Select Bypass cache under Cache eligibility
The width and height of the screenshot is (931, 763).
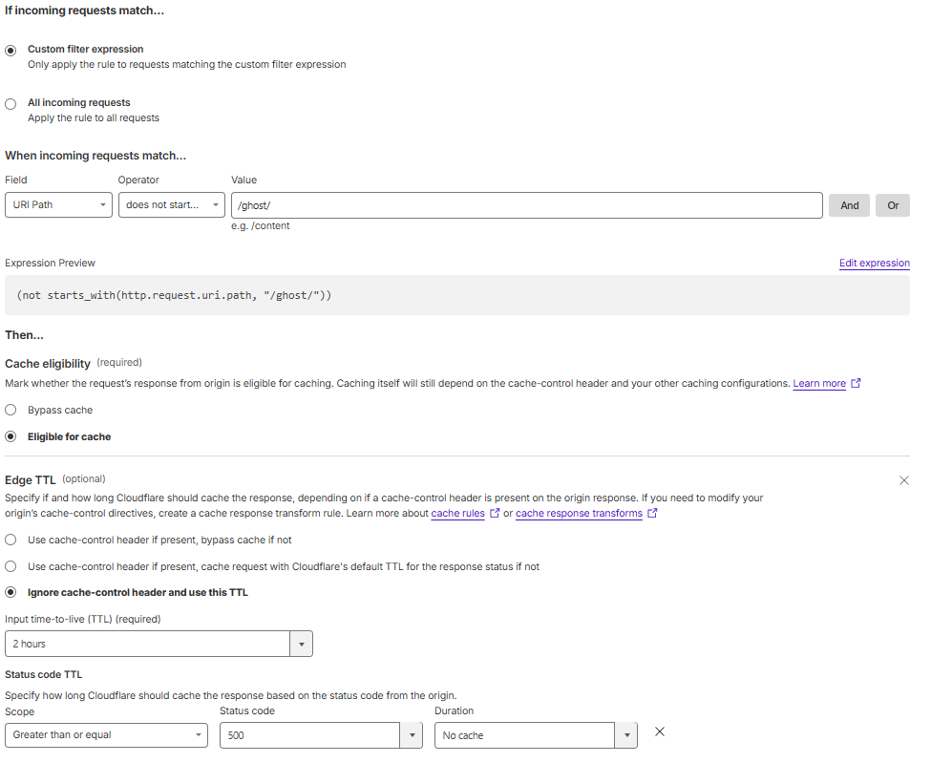[10, 410]
